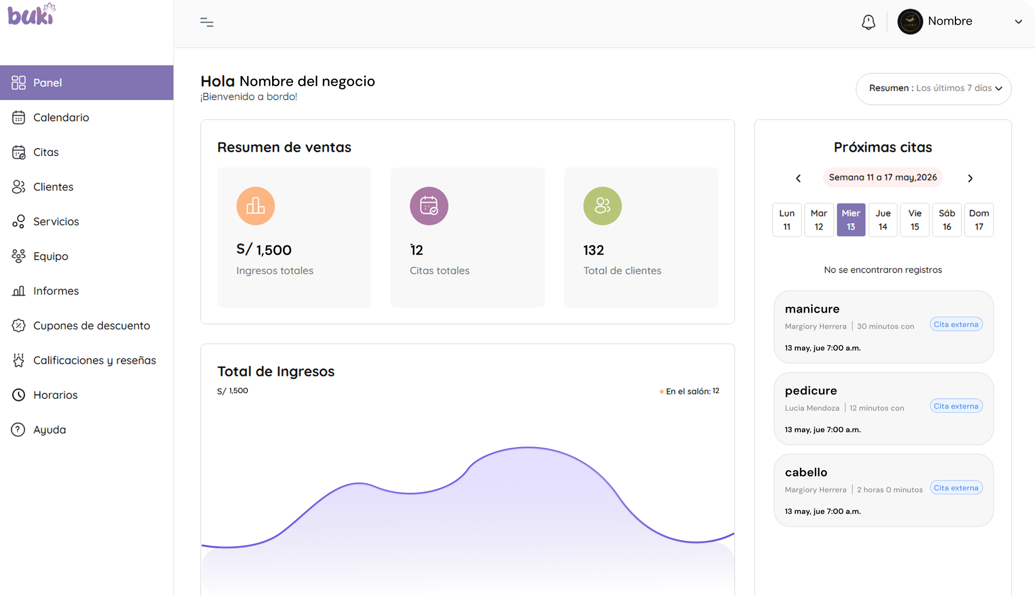Click the Próximas citas heading
This screenshot has height=596, width=1035.
(x=883, y=147)
